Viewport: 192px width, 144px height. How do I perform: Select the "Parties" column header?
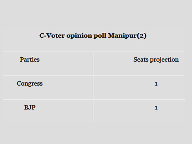click(x=30, y=60)
